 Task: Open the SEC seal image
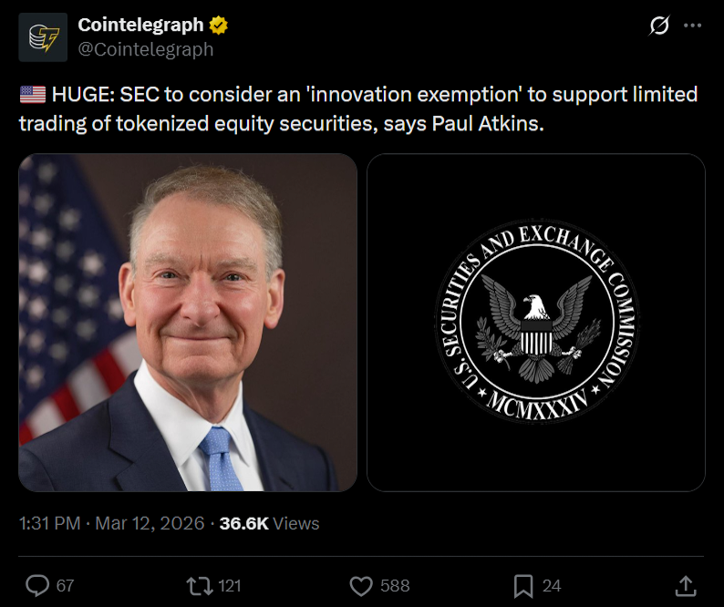tap(536, 323)
